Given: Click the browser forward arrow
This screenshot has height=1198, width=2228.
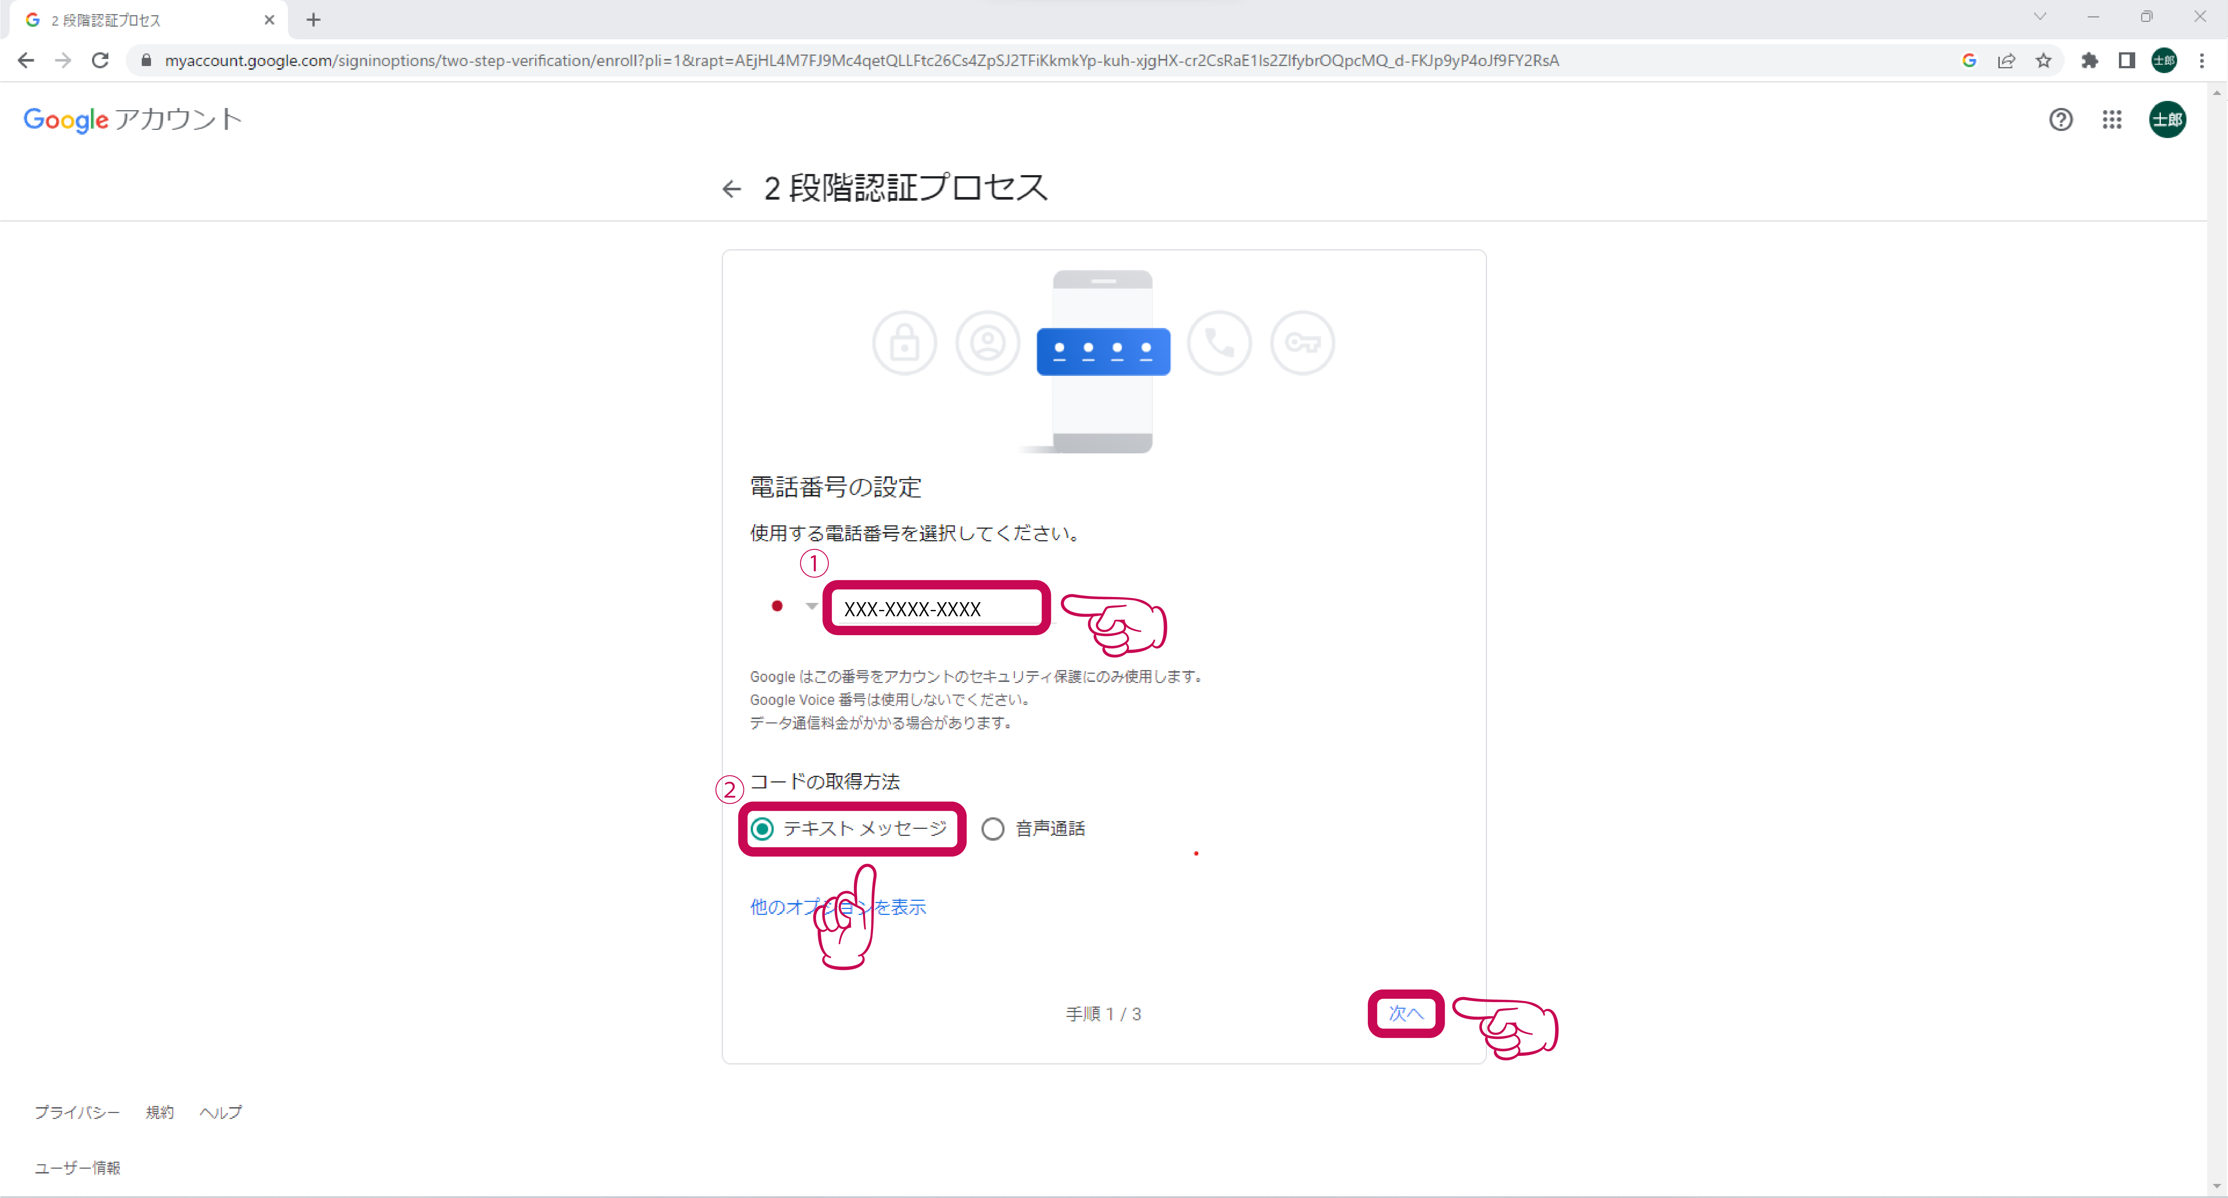Looking at the screenshot, I should [x=63, y=60].
